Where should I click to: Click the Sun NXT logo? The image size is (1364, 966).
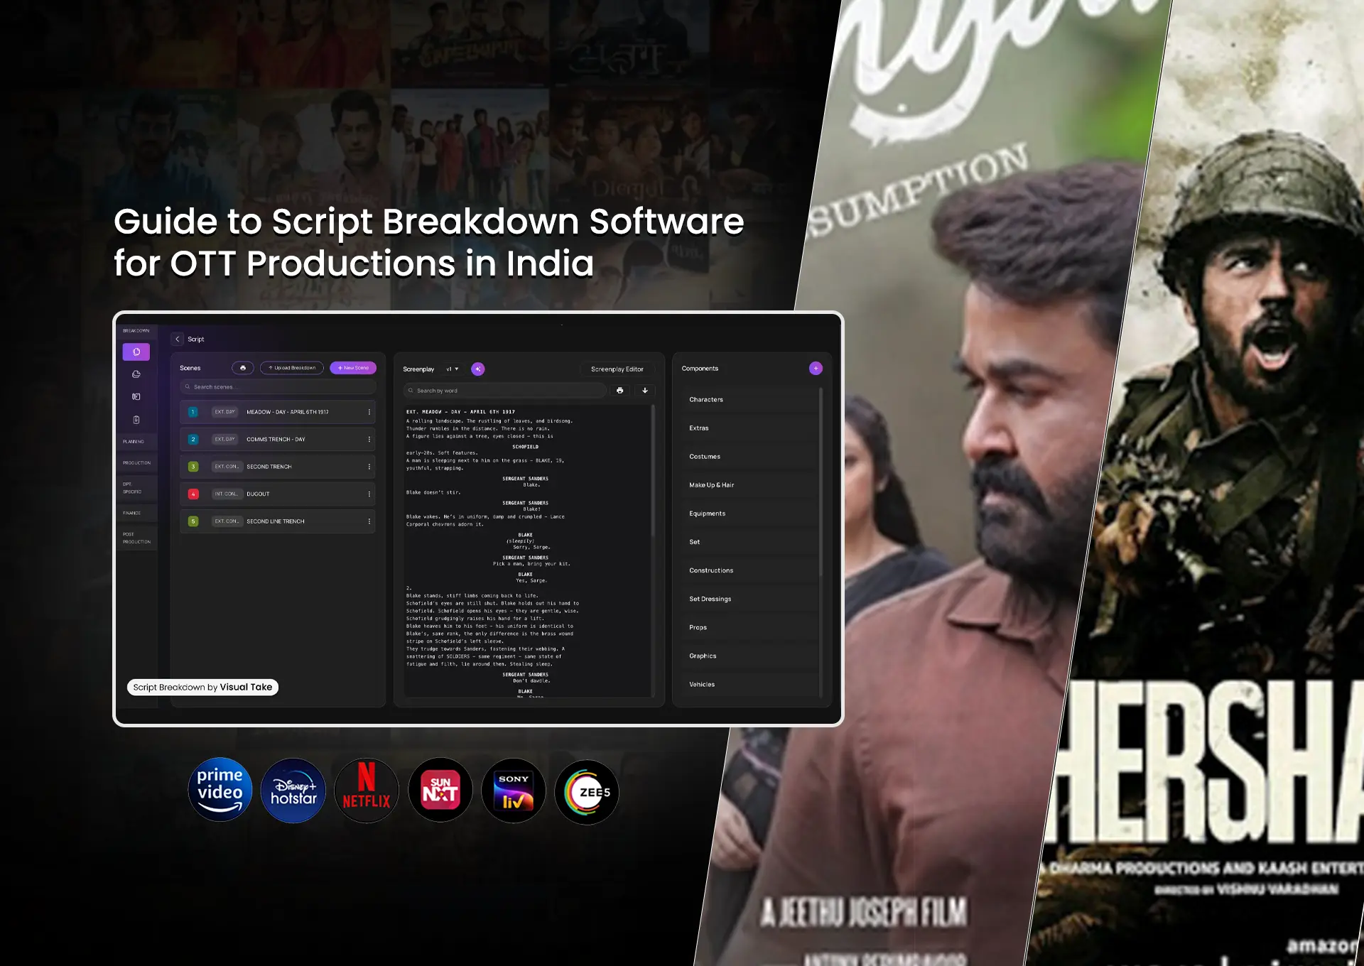(x=440, y=791)
